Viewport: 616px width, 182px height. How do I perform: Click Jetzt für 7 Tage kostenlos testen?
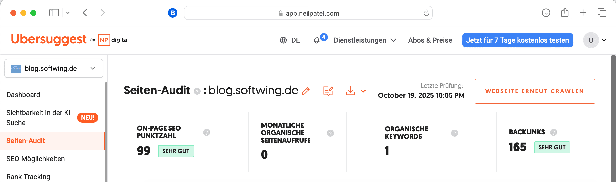tap(517, 40)
